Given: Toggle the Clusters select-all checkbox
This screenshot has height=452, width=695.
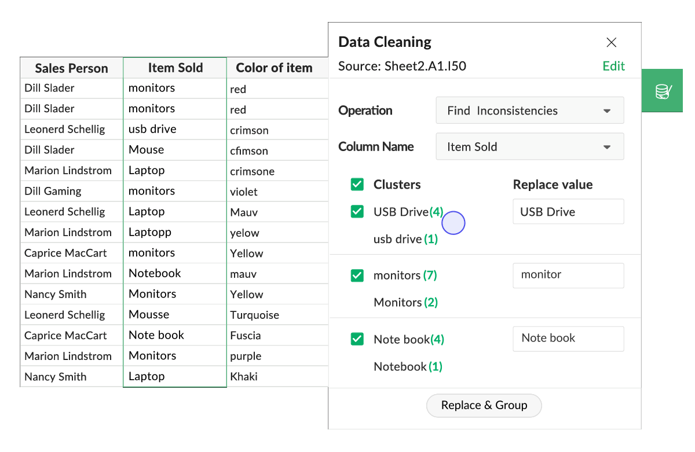Looking at the screenshot, I should pyautogui.click(x=357, y=185).
